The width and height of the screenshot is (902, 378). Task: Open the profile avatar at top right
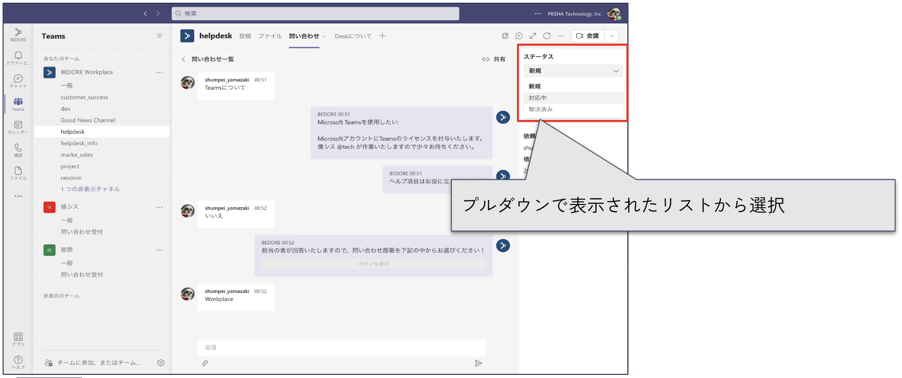pyautogui.click(x=614, y=14)
